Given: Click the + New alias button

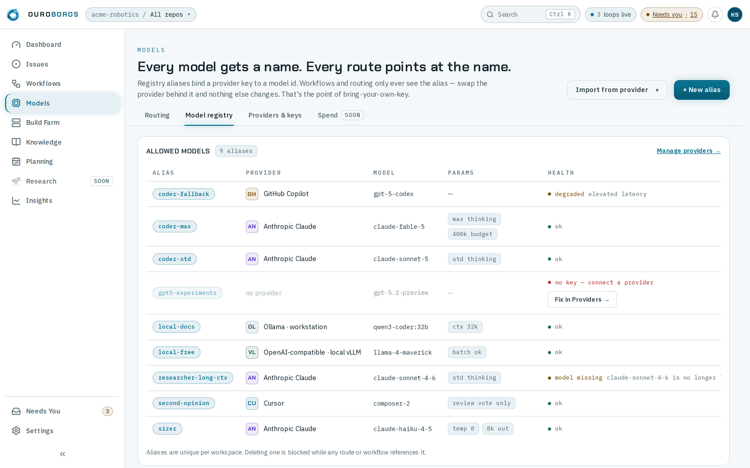Looking at the screenshot, I should tap(702, 90).
